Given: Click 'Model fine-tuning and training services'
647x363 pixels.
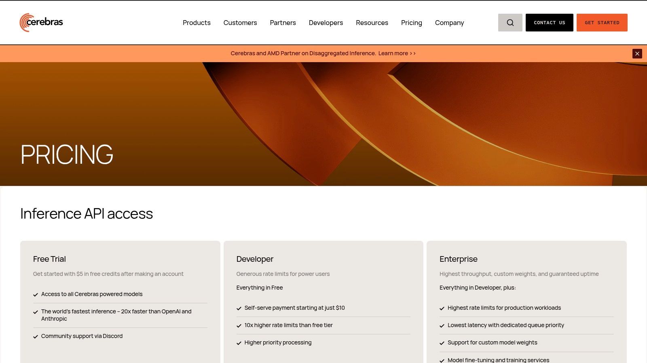Looking at the screenshot, I should (499, 360).
